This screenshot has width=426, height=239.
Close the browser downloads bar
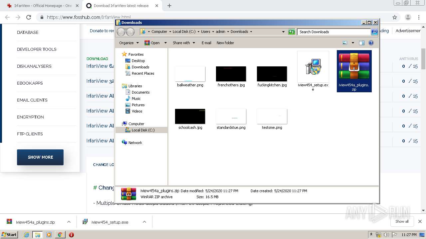point(420,221)
